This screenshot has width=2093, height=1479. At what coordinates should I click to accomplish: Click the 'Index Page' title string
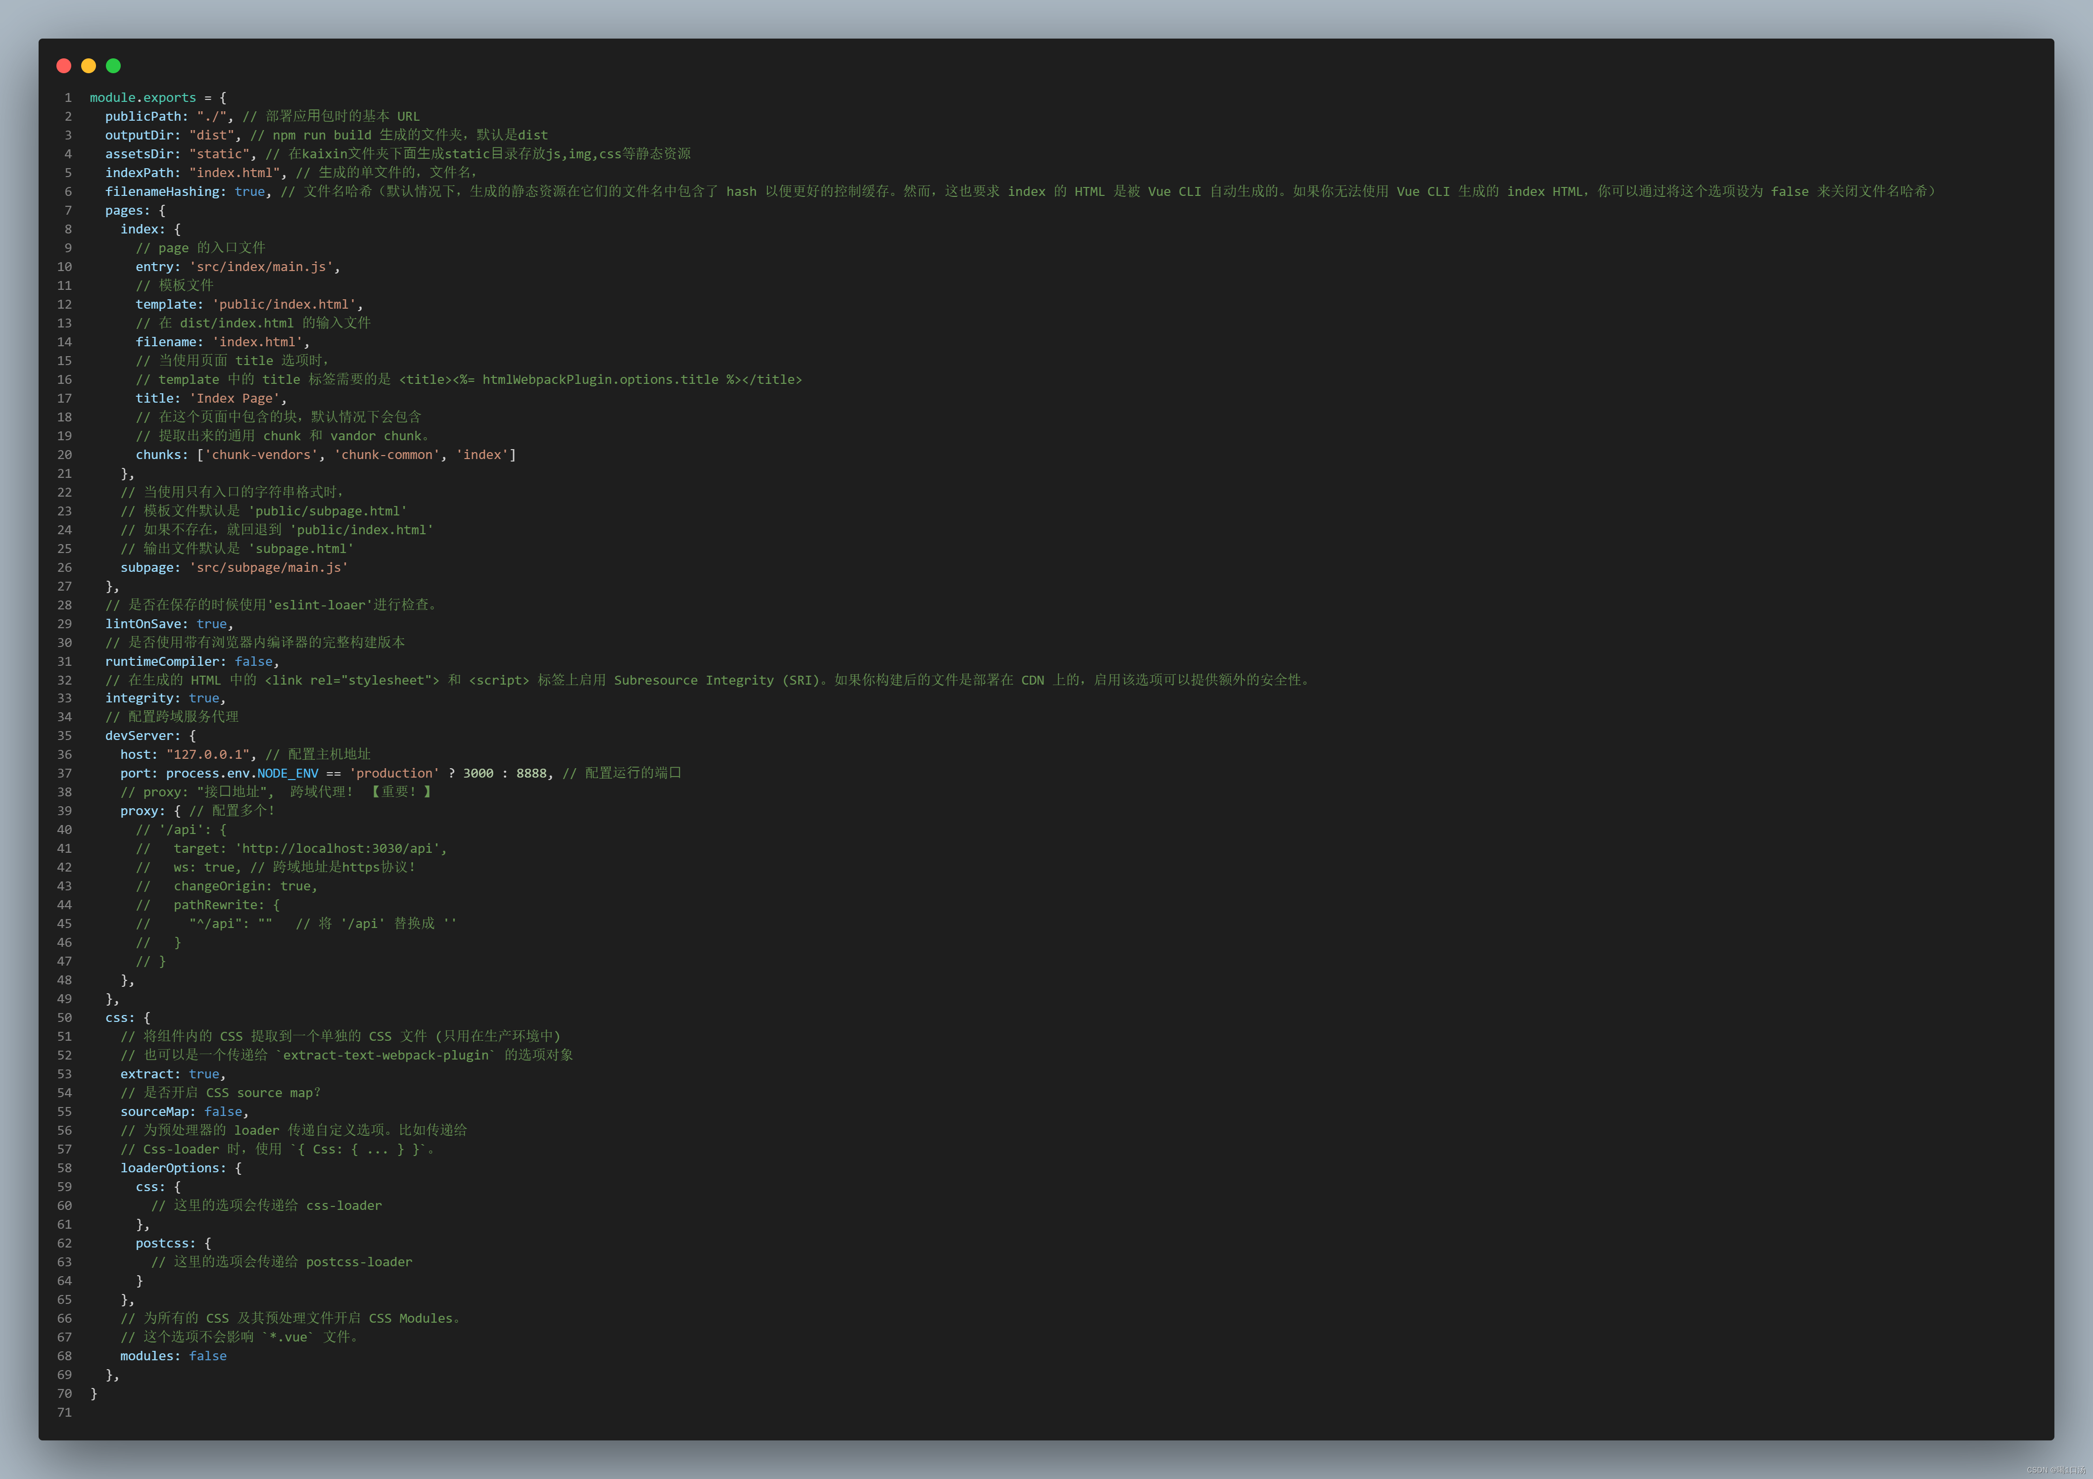pyautogui.click(x=234, y=398)
